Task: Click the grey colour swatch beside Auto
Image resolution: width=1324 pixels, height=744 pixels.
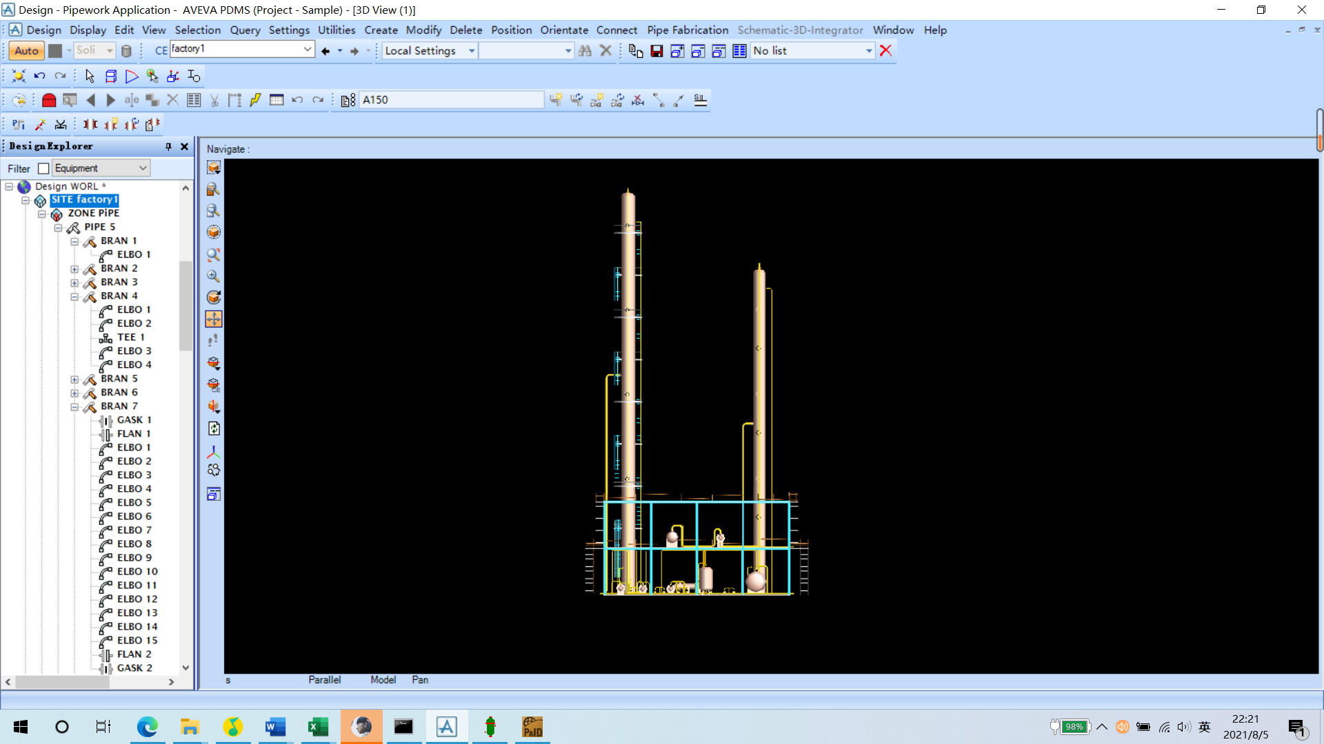Action: tap(55, 51)
